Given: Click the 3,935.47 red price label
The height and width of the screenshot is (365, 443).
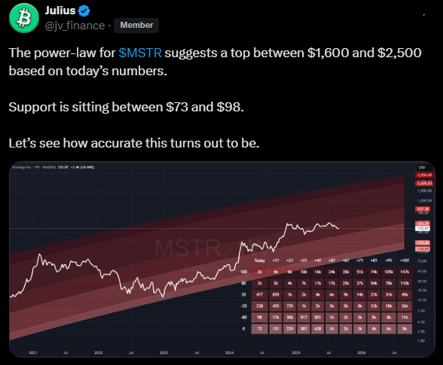Looking at the screenshot, I should pyautogui.click(x=424, y=175).
